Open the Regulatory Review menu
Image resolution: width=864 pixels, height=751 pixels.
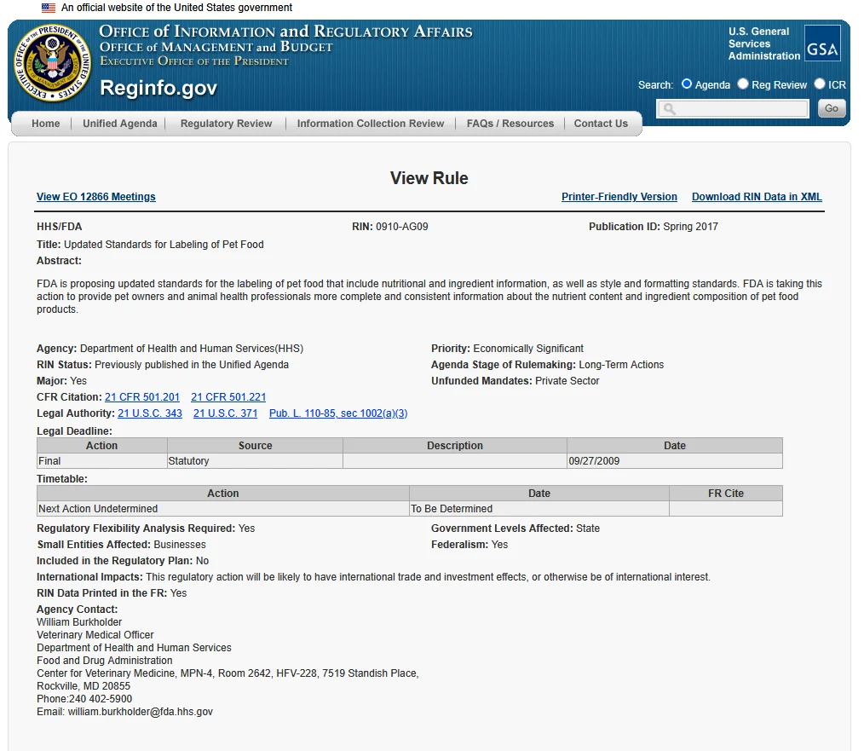pyautogui.click(x=226, y=124)
